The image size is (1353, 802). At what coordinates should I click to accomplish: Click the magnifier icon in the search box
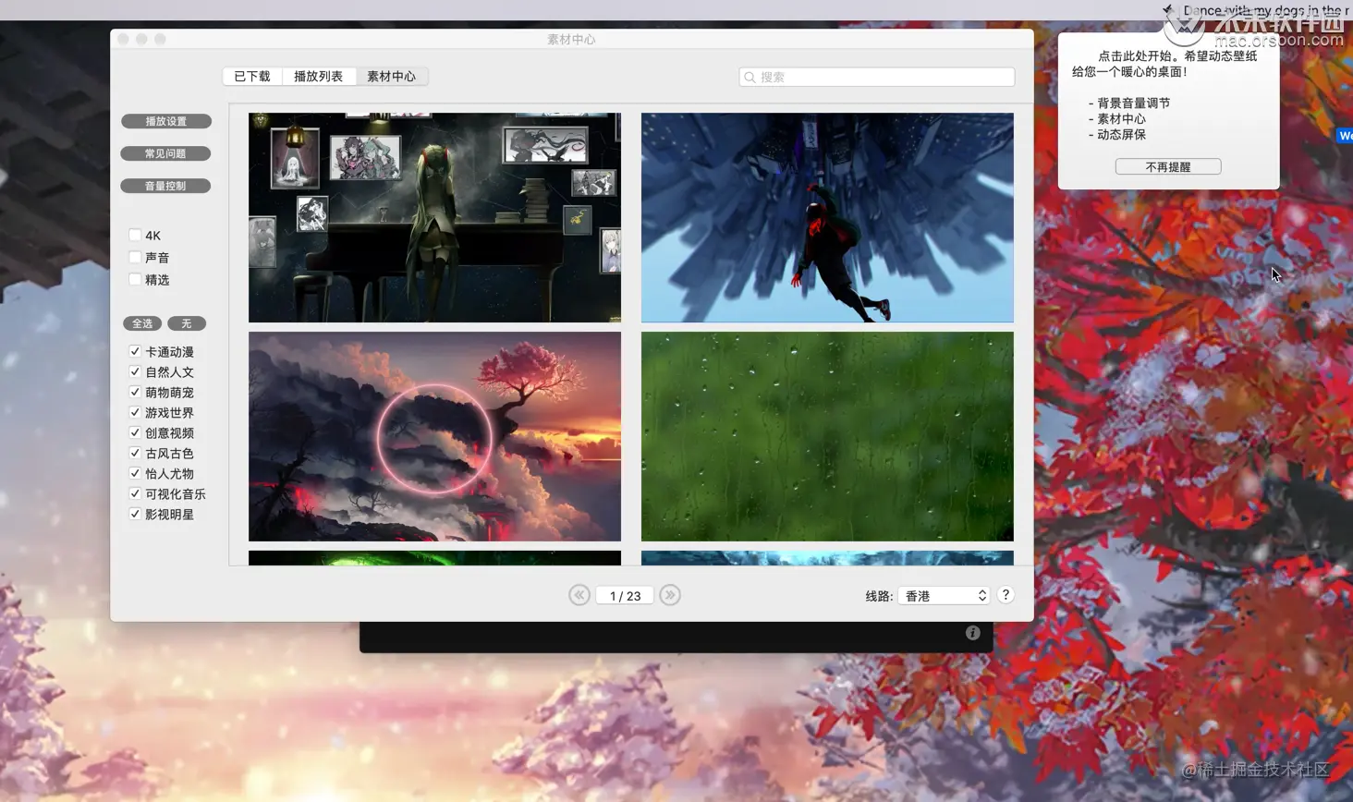pos(750,77)
